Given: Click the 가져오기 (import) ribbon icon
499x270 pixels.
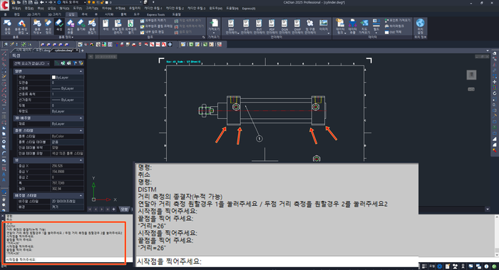Looking at the screenshot, I should coord(214,25).
